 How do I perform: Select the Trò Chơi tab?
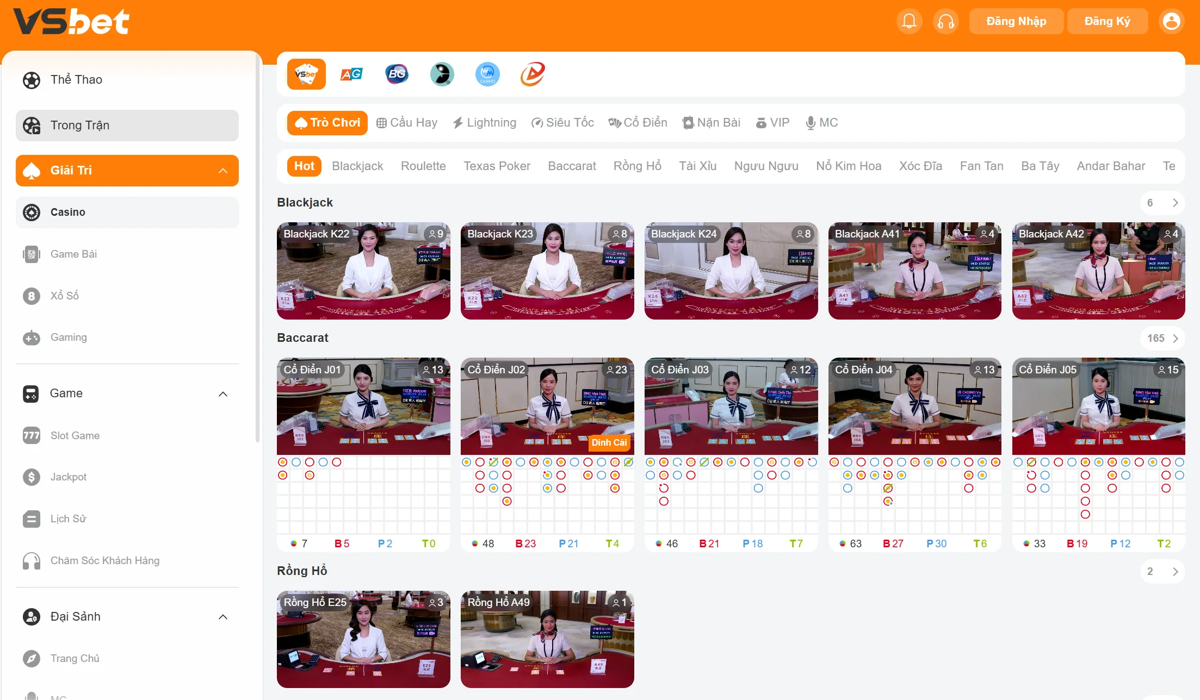coord(327,123)
